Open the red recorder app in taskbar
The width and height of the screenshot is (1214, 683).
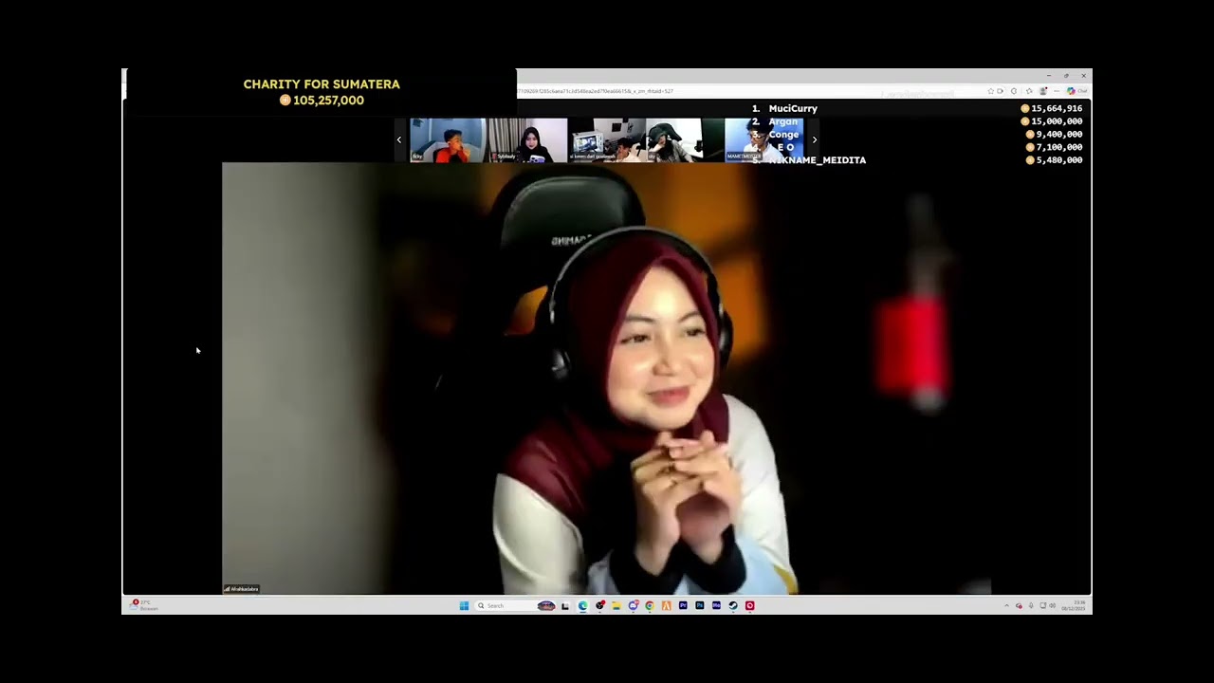[x=749, y=605]
